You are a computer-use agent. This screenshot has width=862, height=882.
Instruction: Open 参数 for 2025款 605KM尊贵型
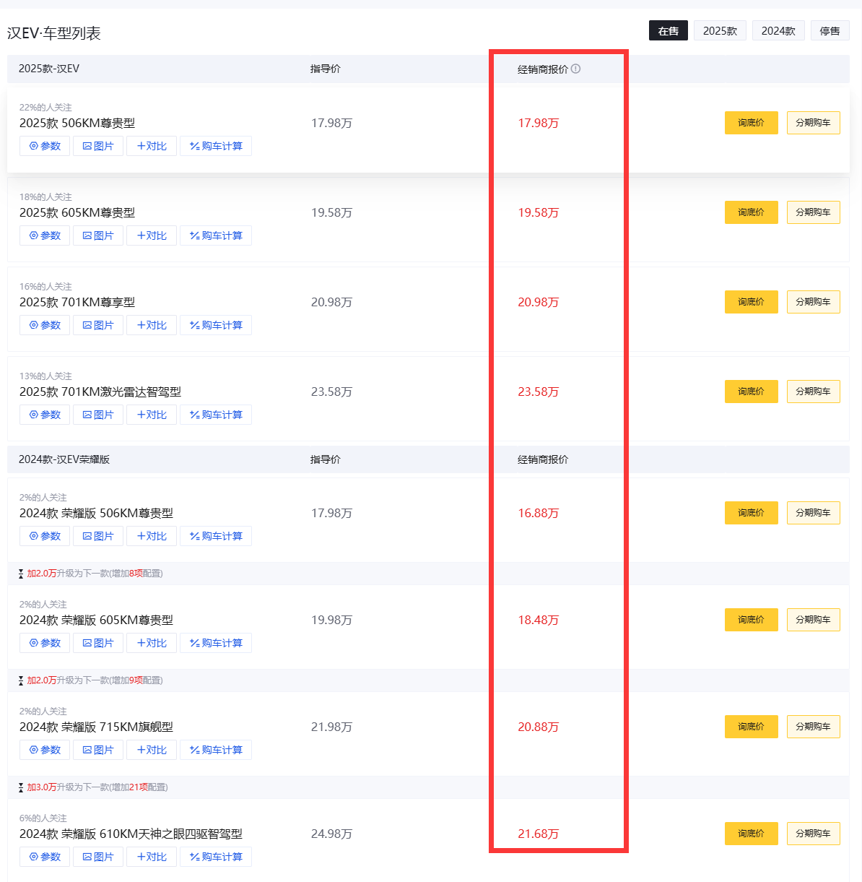(x=45, y=235)
